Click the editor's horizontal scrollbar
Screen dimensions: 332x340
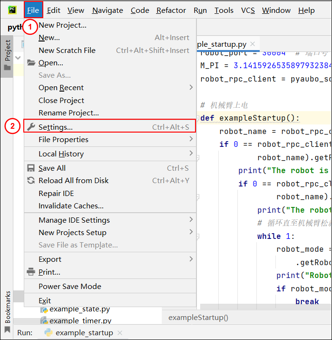coord(266,307)
